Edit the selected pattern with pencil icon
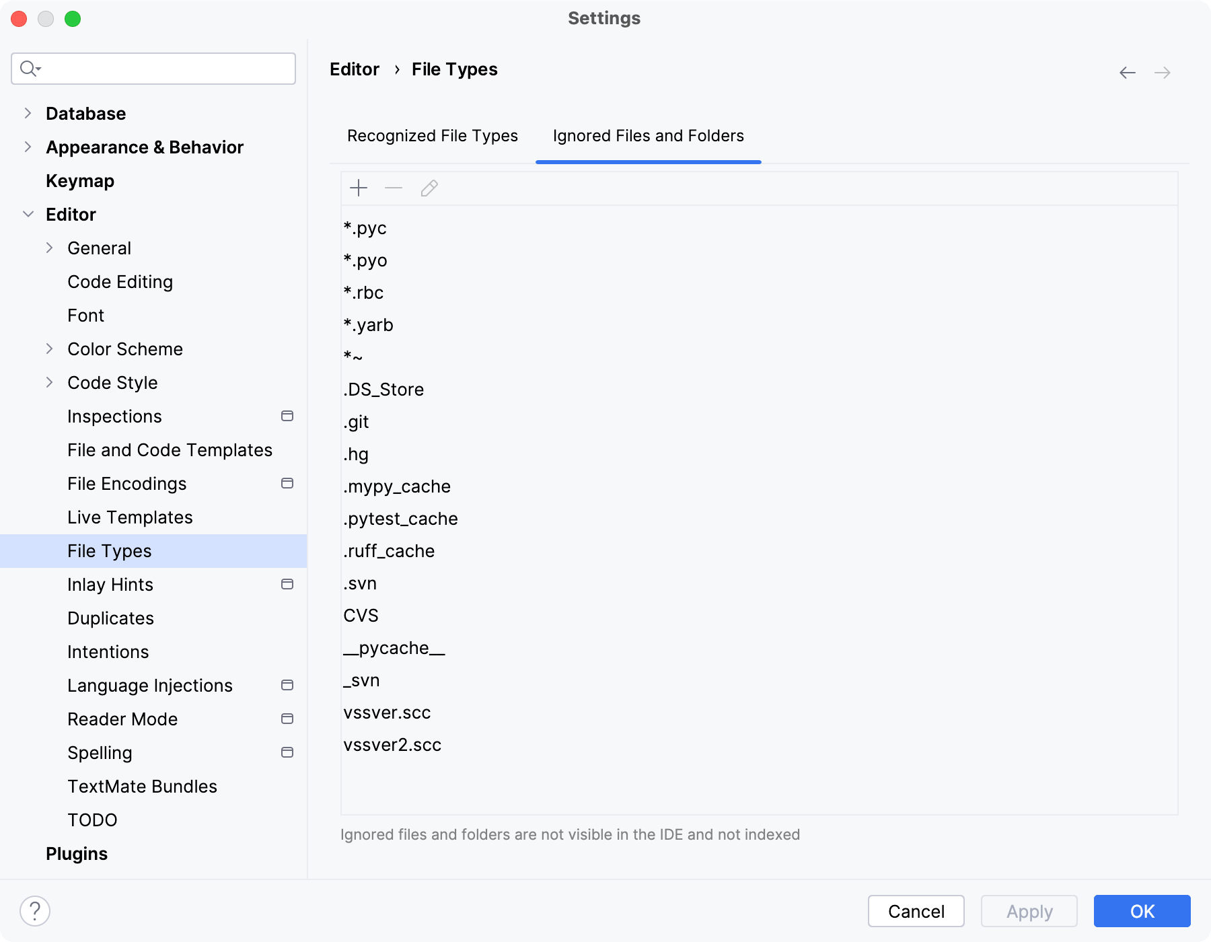 (x=429, y=188)
